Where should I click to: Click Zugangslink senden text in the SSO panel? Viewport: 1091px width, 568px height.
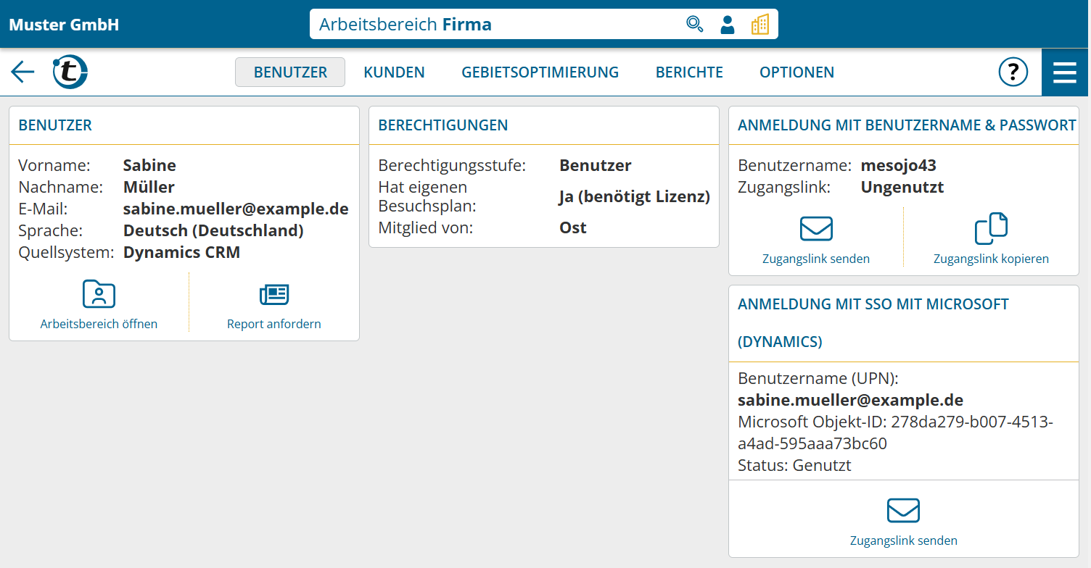coord(903,540)
